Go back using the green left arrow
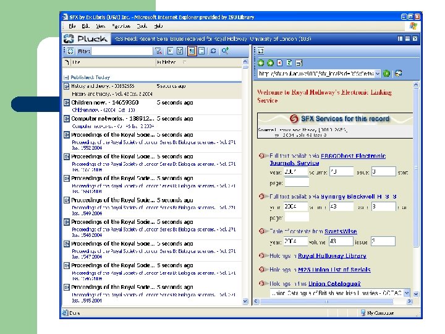 [x=261, y=63]
